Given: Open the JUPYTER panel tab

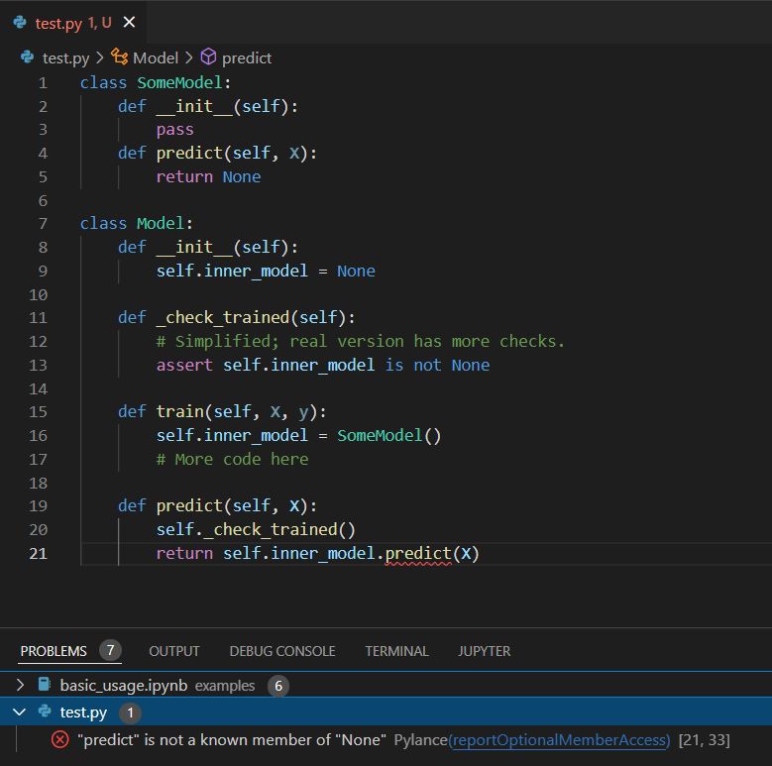Looking at the screenshot, I should coord(484,651).
